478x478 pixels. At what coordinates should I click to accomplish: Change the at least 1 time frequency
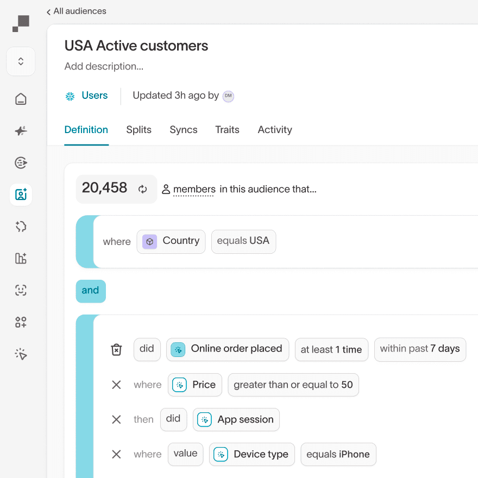click(x=331, y=349)
